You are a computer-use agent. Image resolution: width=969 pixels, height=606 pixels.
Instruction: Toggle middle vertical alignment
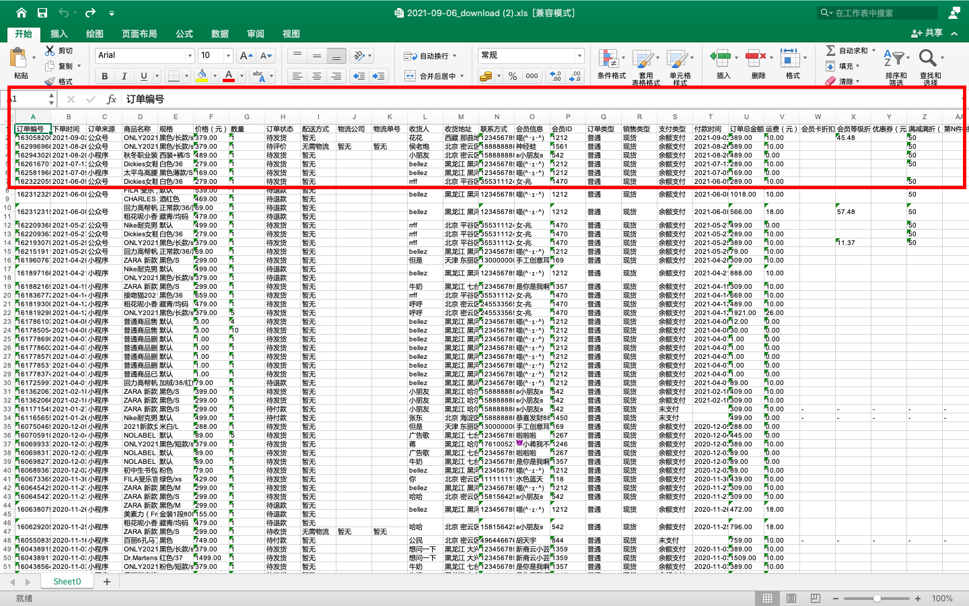pos(317,56)
